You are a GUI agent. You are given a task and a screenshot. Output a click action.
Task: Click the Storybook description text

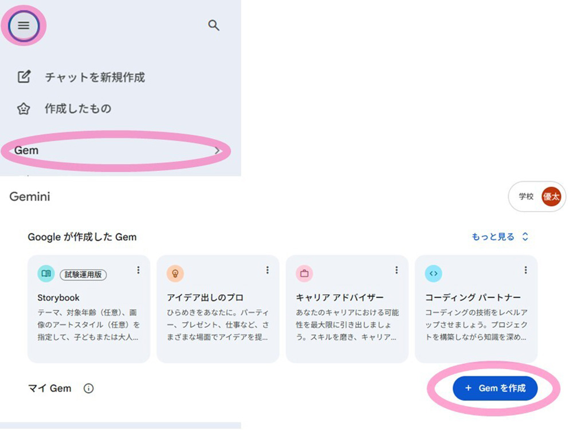pos(88,325)
